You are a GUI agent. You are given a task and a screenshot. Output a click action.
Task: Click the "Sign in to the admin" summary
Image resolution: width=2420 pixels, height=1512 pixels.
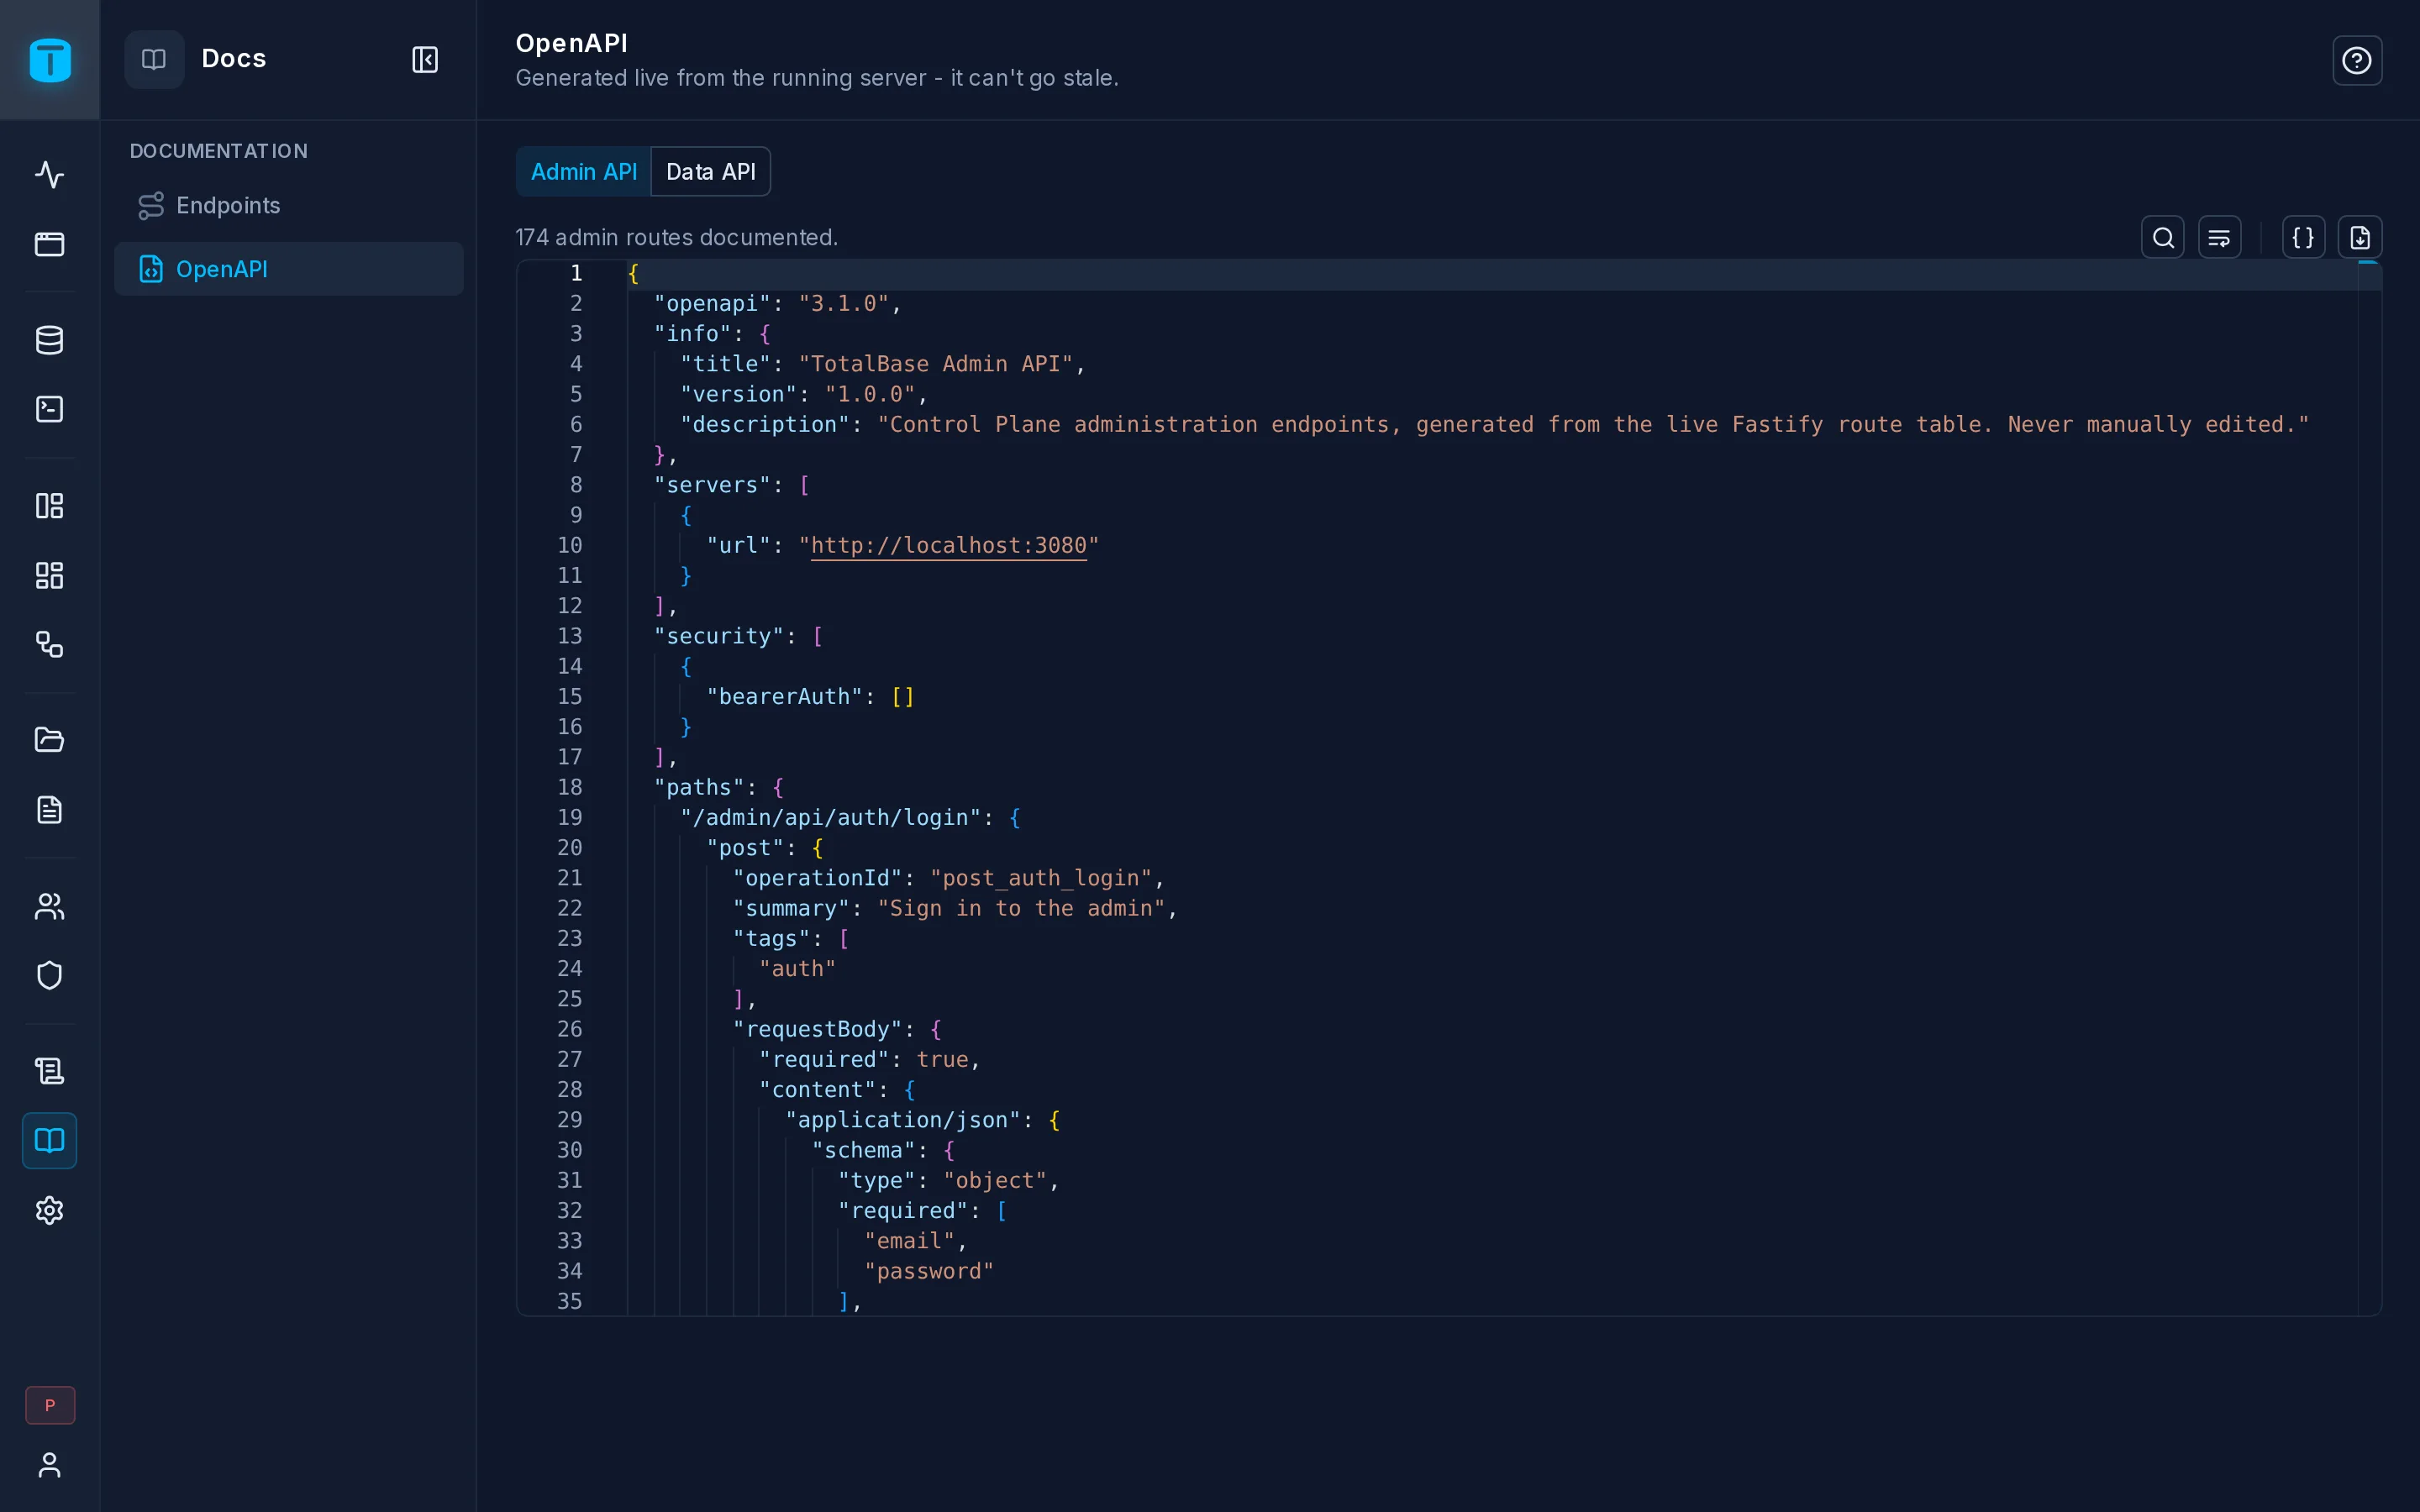[x=1021, y=909]
